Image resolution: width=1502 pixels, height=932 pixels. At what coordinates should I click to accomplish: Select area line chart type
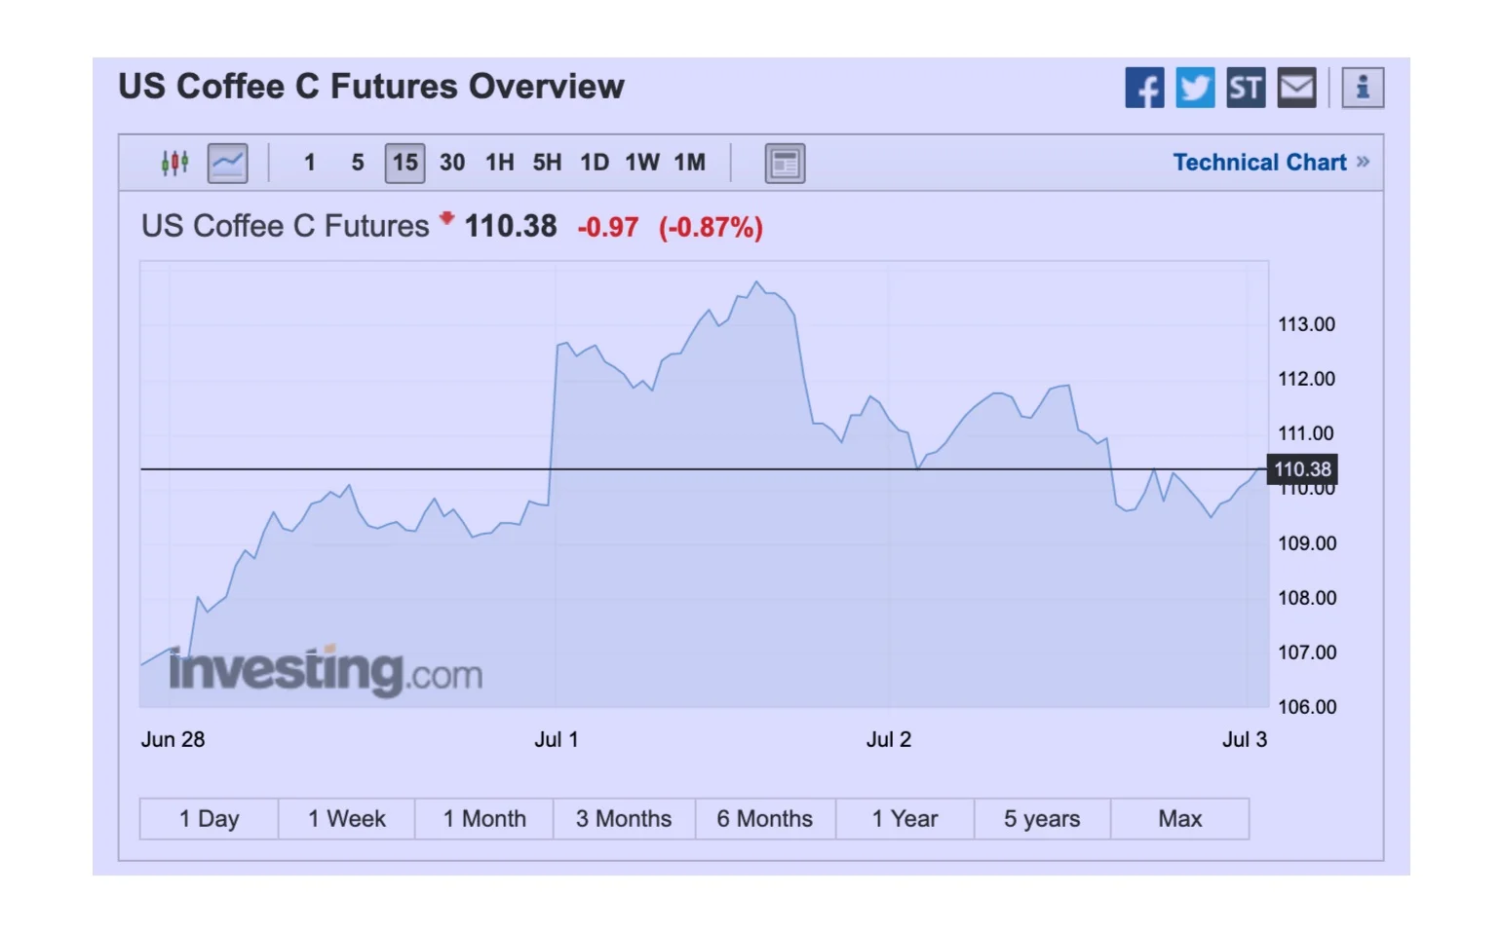(227, 163)
